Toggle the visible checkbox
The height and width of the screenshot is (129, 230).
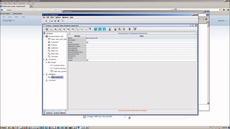[x=87, y=60]
